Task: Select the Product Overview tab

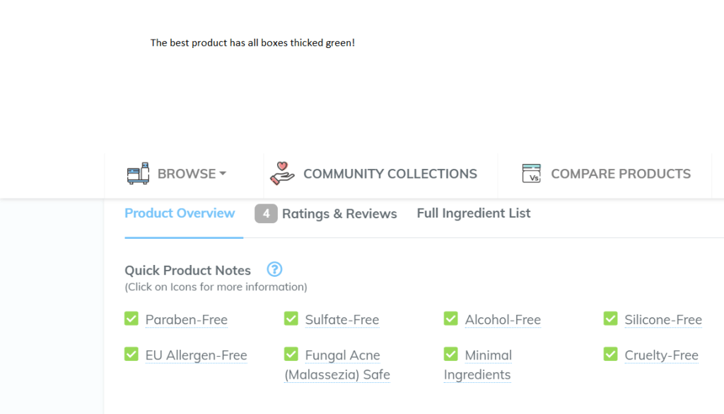Action: [x=180, y=213]
